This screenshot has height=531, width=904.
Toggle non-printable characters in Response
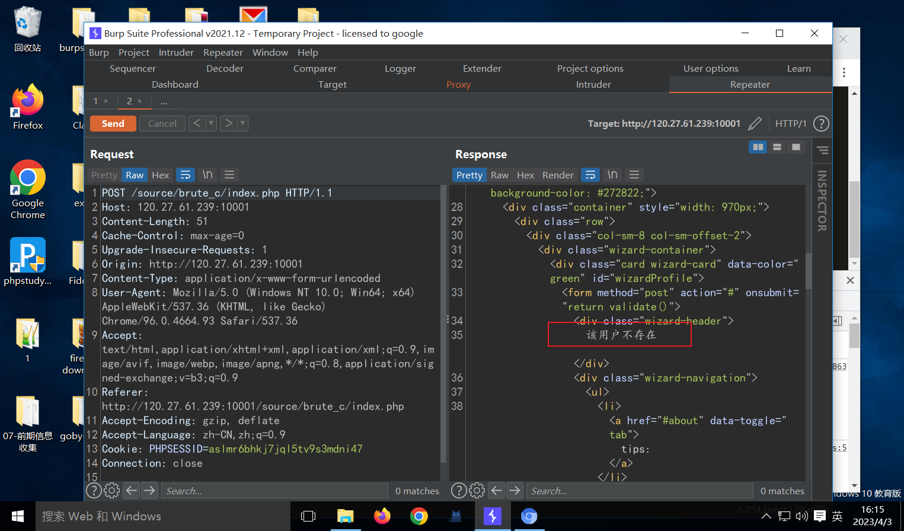click(612, 175)
